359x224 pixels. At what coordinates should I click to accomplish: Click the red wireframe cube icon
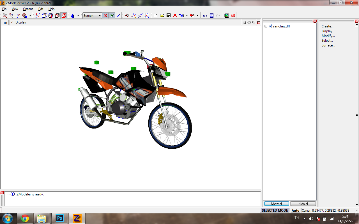click(64, 16)
